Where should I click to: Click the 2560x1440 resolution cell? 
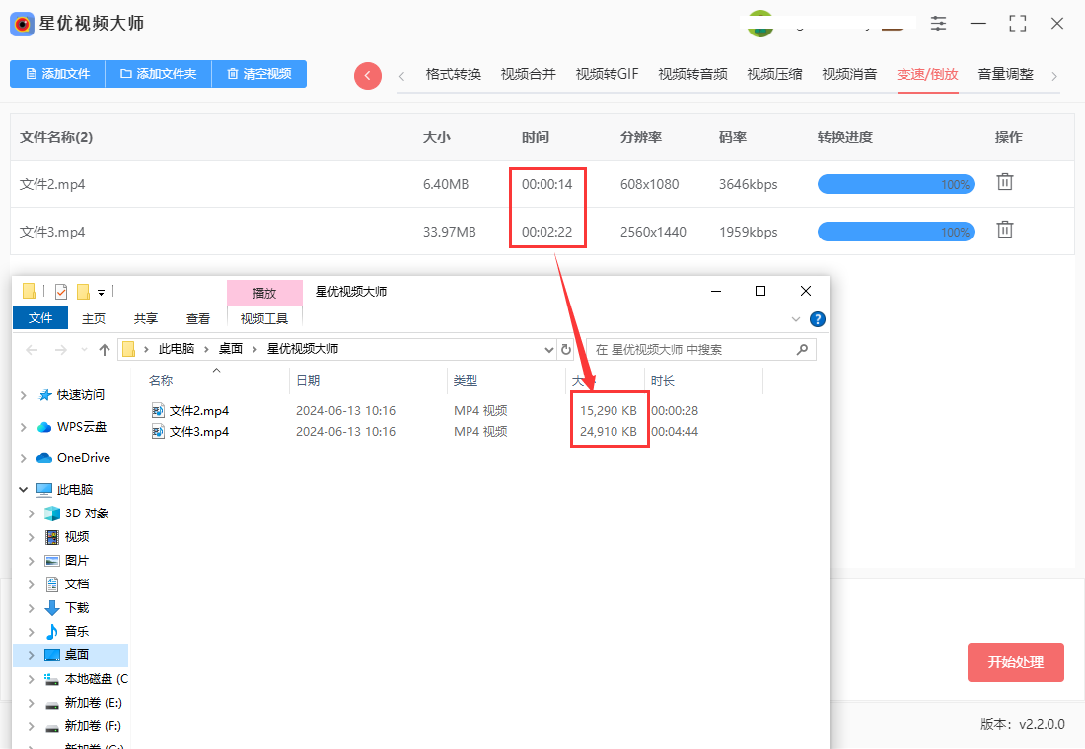[x=653, y=232]
